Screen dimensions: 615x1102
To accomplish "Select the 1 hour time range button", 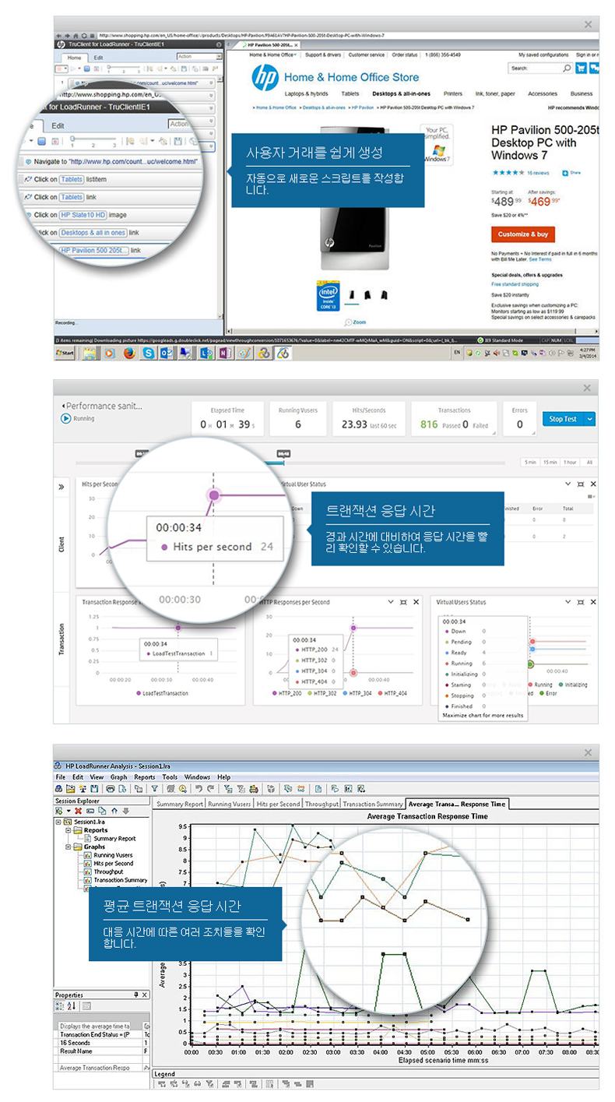I will point(571,463).
